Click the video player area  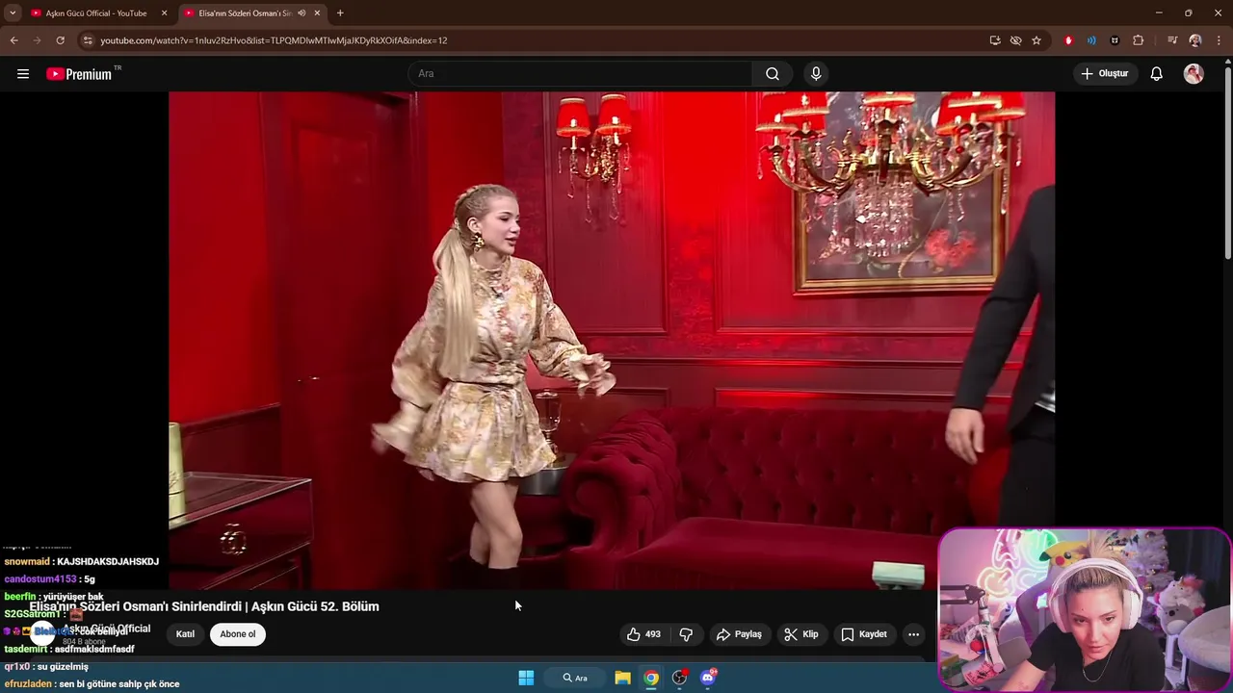(612, 340)
